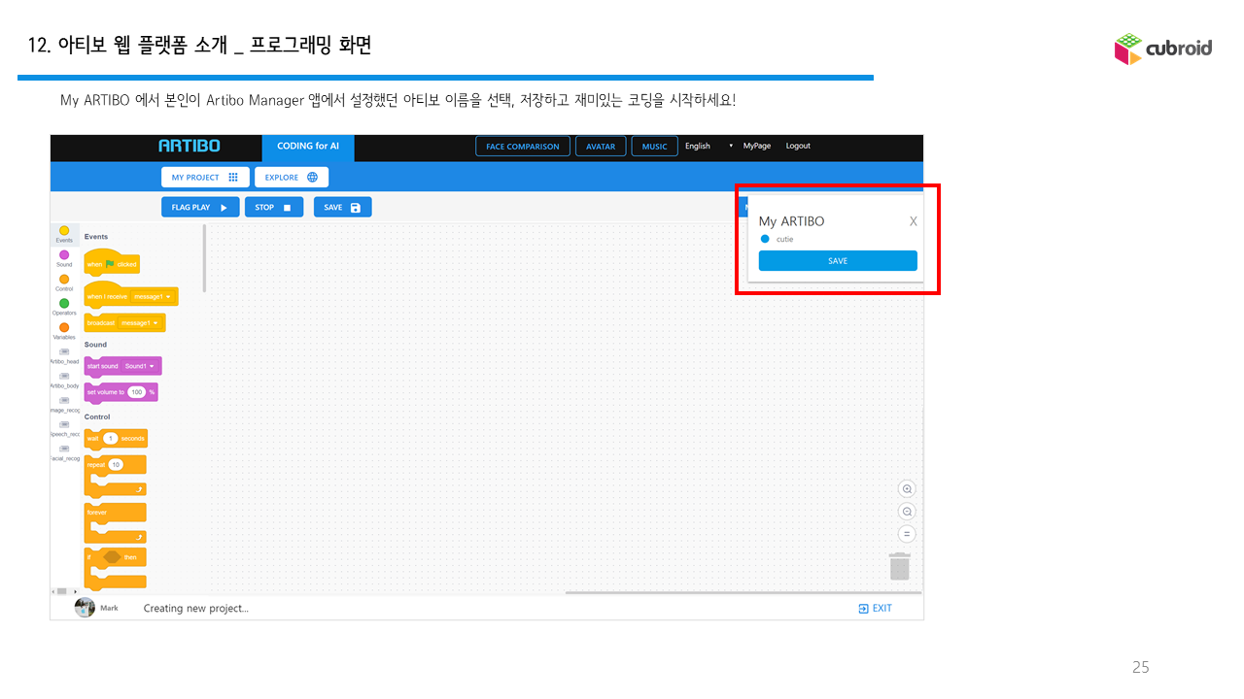Select the purple Sound category circle
Screen dimensions: 1244x699
pos(64,255)
